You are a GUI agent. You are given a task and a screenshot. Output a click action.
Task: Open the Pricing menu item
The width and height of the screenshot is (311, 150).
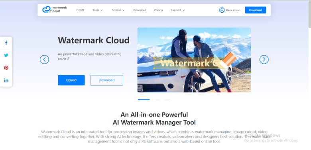click(158, 10)
